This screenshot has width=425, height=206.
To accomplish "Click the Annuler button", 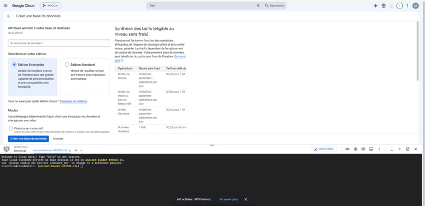I will click(58, 139).
